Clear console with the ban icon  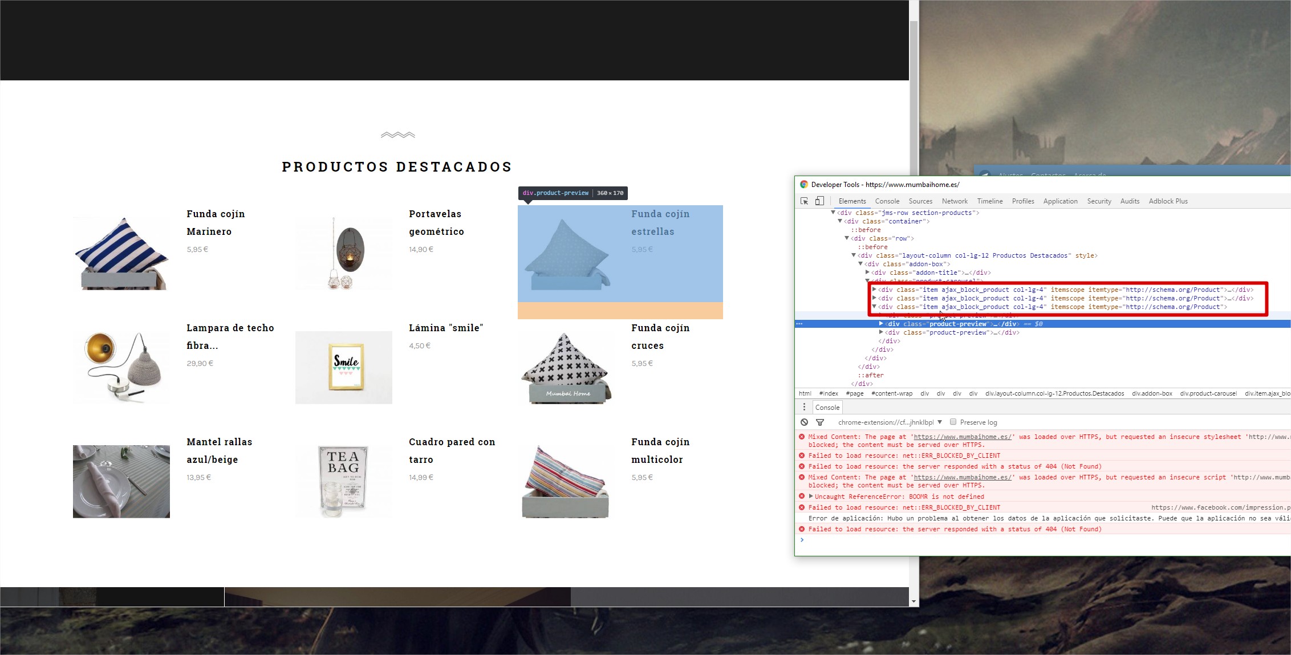point(804,422)
